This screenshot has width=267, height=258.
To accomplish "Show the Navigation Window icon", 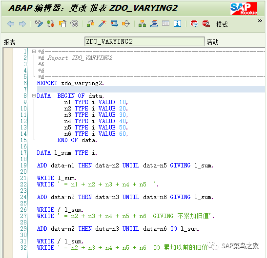I will click(x=154, y=23).
